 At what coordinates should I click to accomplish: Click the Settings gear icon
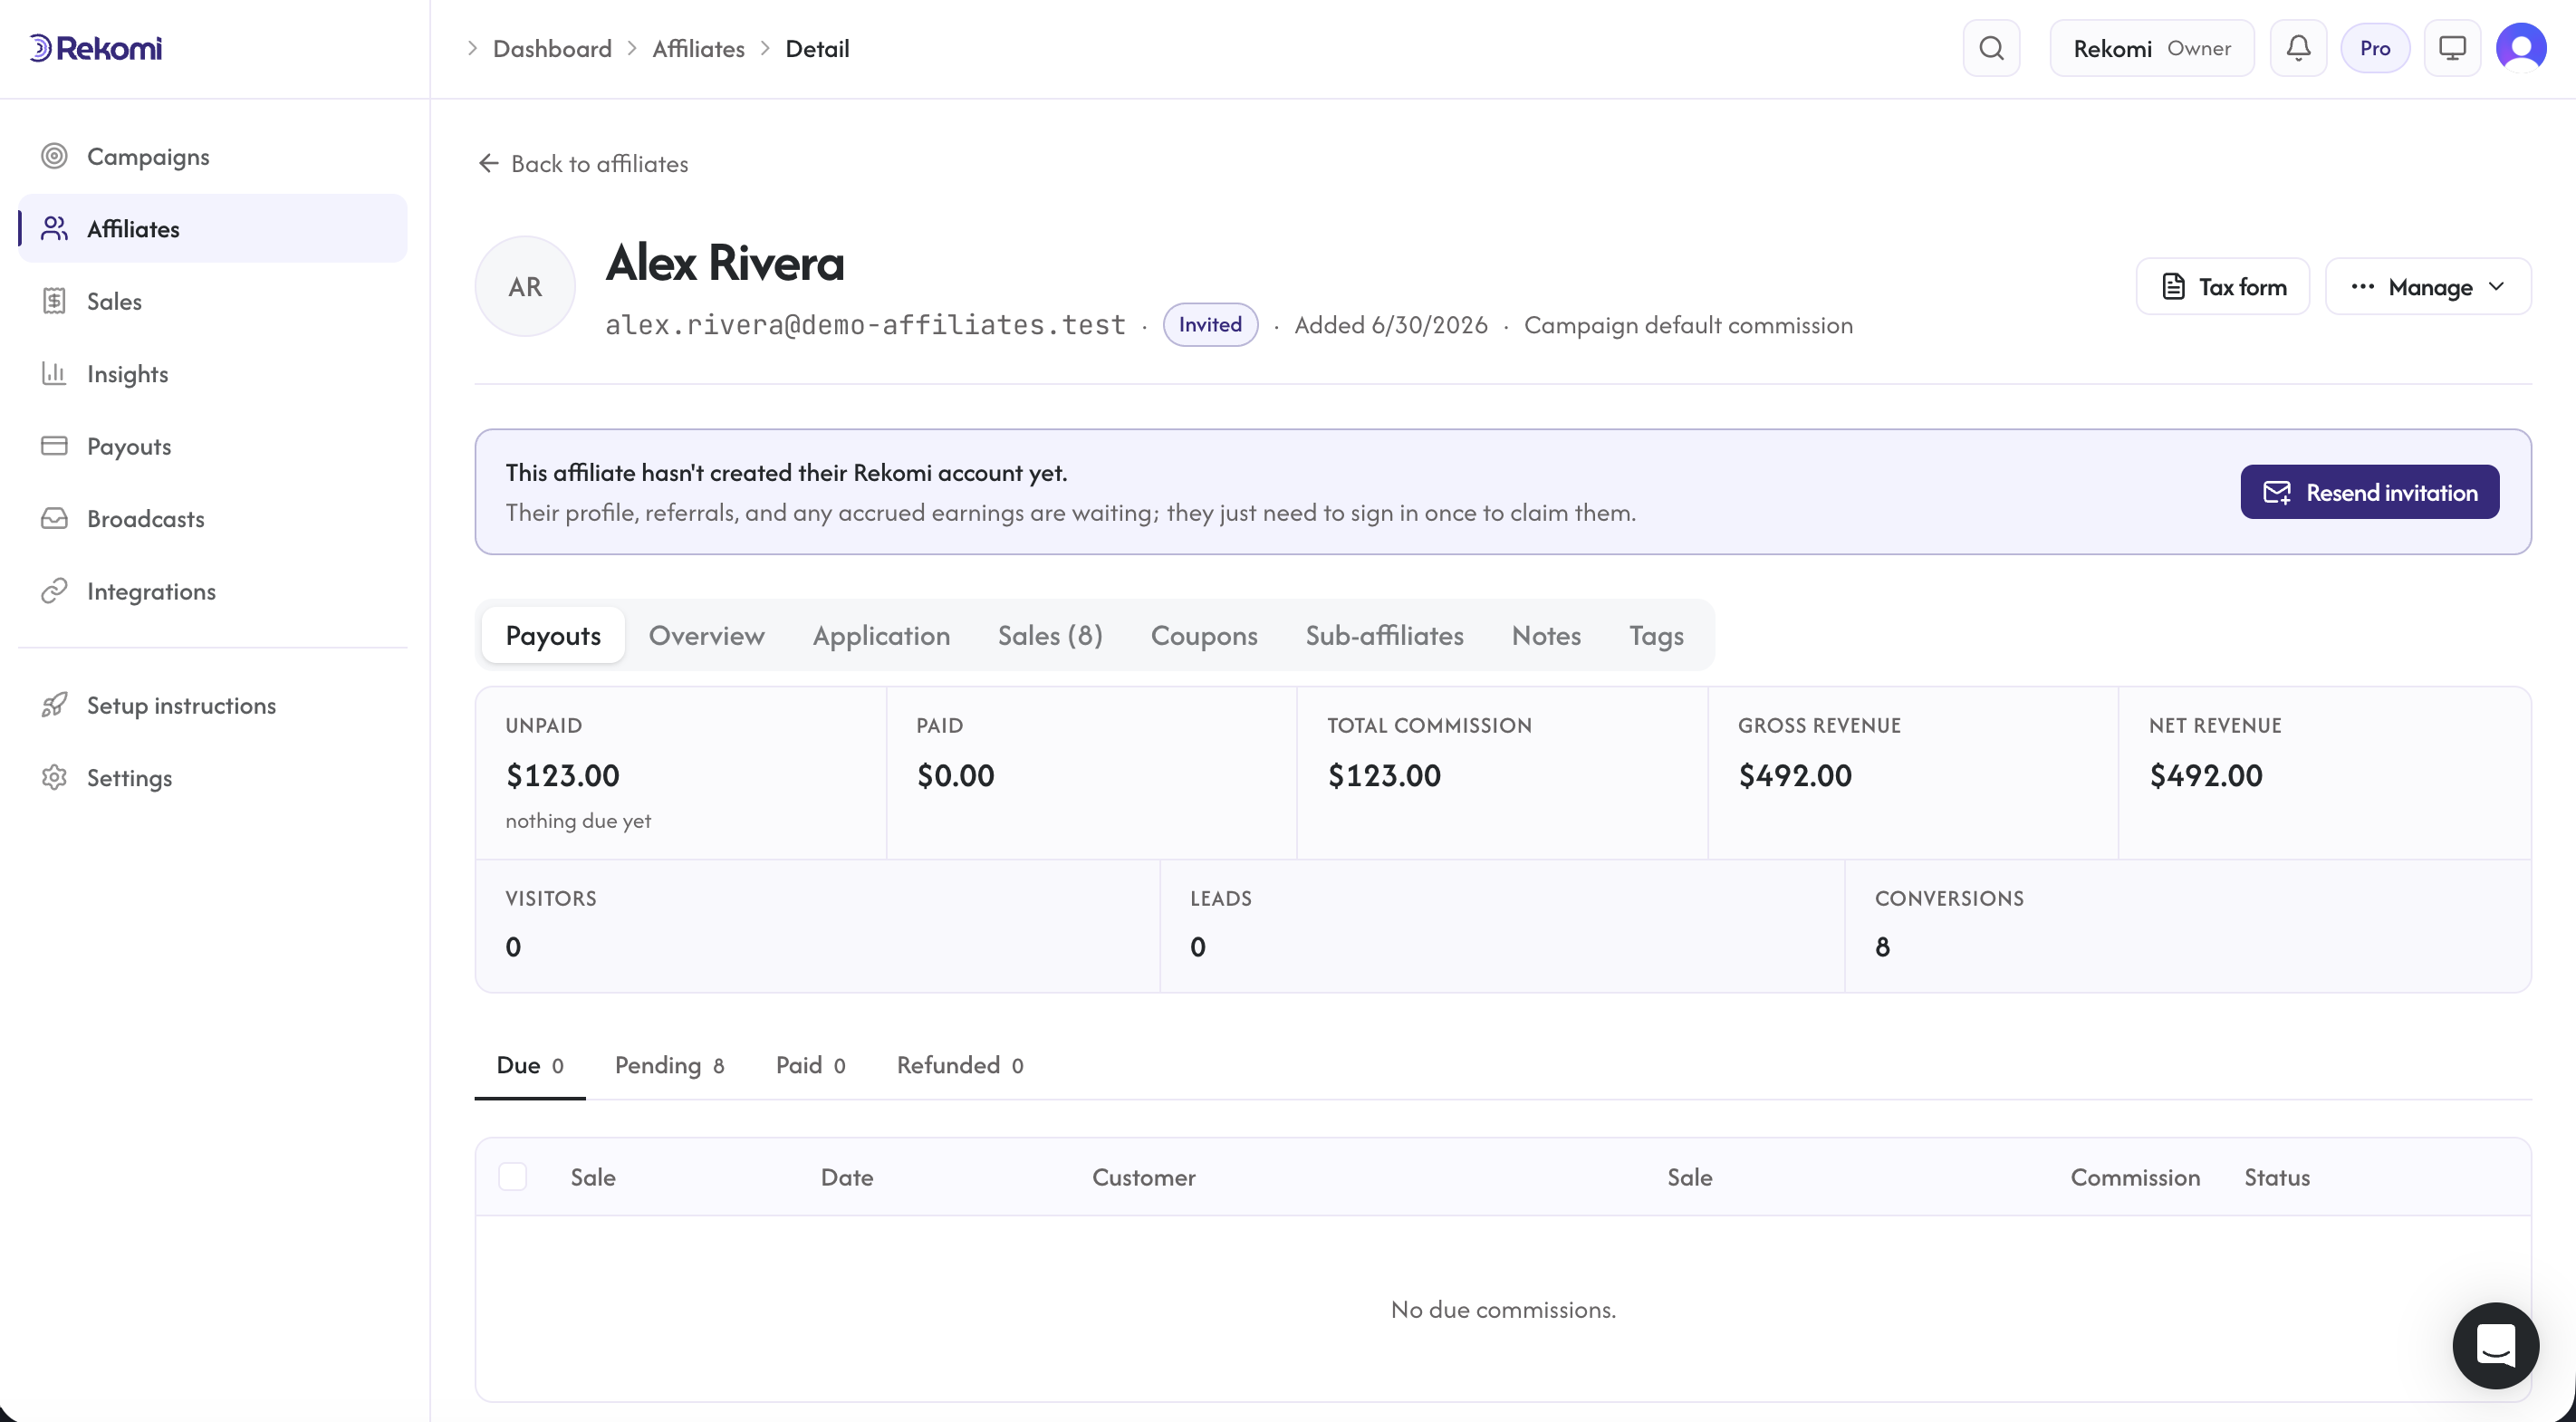click(x=54, y=777)
